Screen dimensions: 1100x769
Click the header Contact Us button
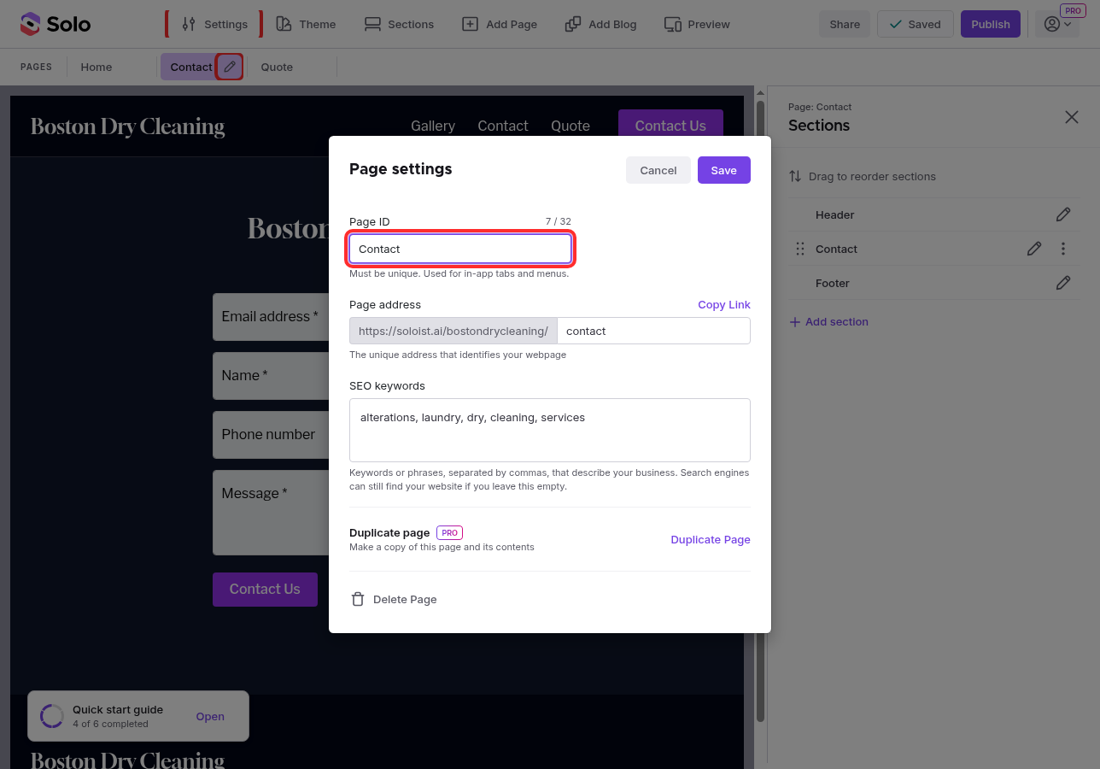pyautogui.click(x=670, y=126)
